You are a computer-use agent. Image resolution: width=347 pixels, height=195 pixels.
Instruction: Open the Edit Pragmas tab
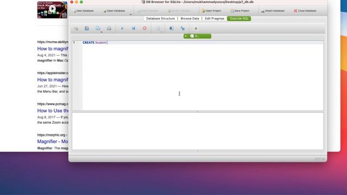[x=215, y=18]
